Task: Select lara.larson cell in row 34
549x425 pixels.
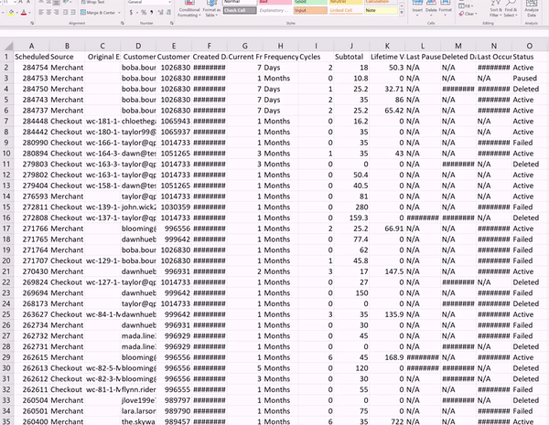Action: (138, 411)
